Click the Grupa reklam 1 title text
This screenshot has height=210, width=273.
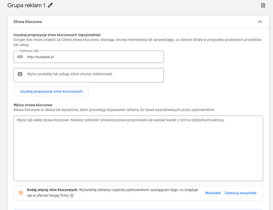[26, 5]
